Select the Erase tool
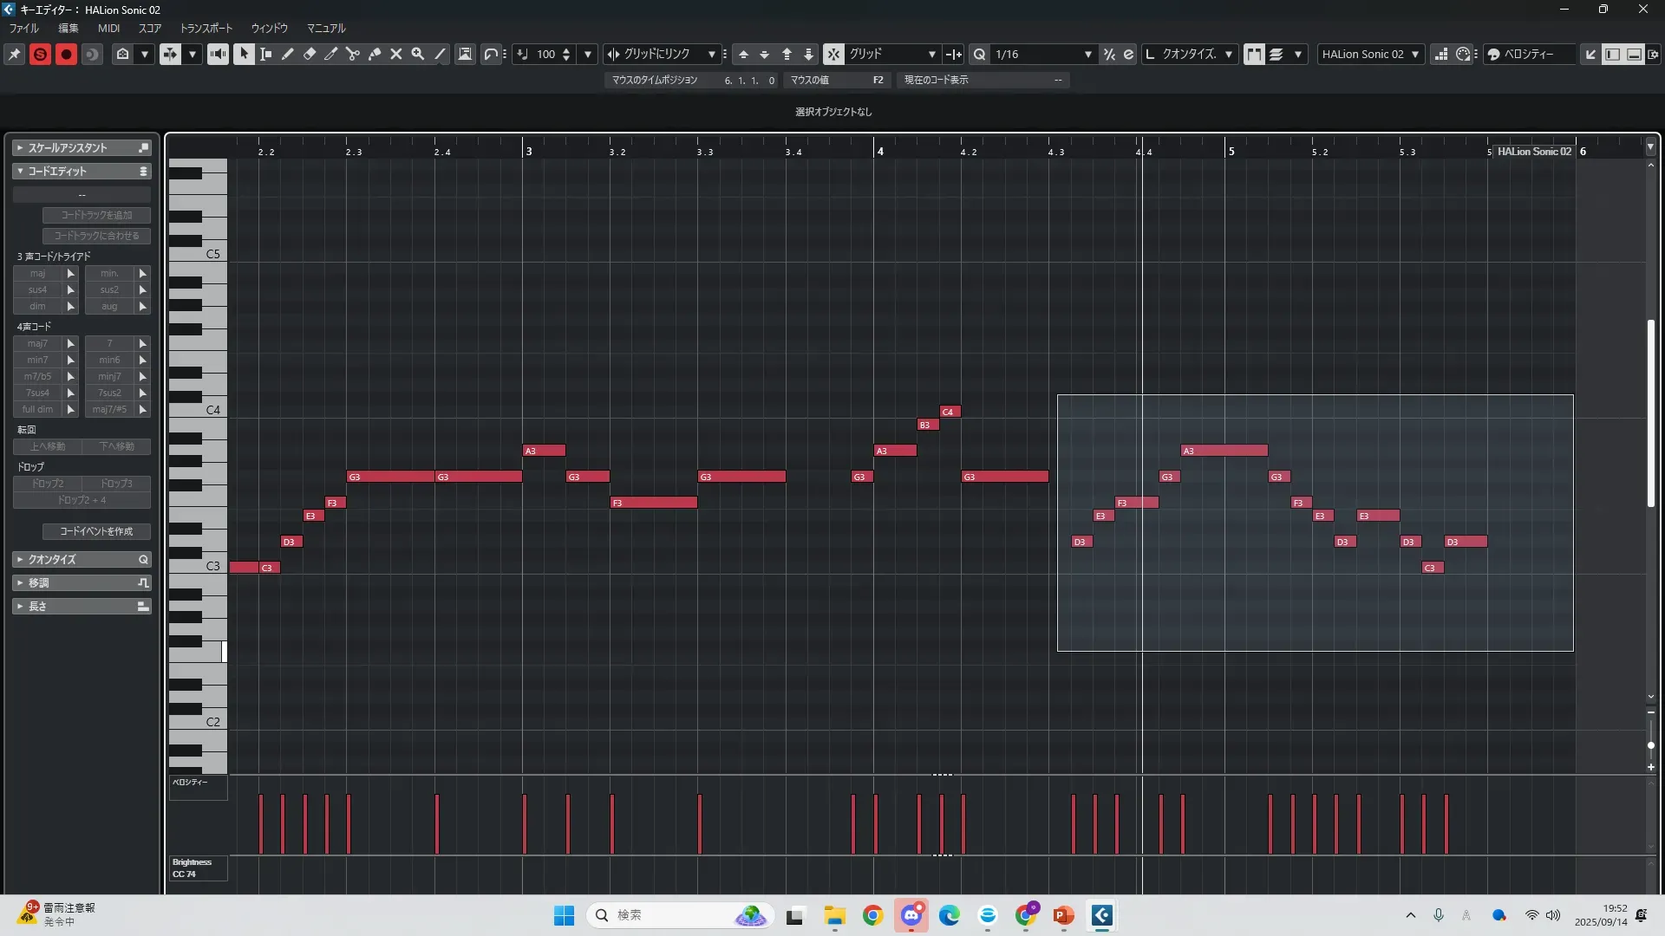This screenshot has height=936, width=1665. click(x=310, y=54)
